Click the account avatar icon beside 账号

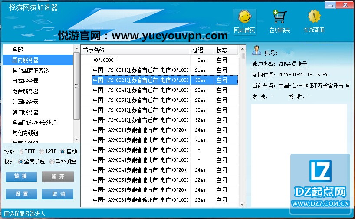click(x=256, y=50)
